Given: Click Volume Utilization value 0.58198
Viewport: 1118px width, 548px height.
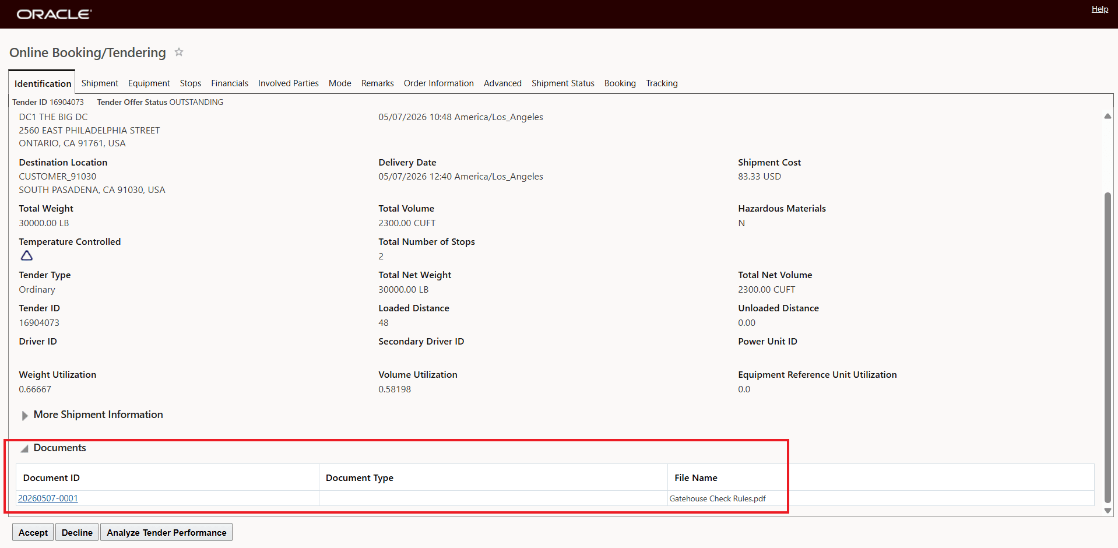Looking at the screenshot, I should tap(395, 389).
